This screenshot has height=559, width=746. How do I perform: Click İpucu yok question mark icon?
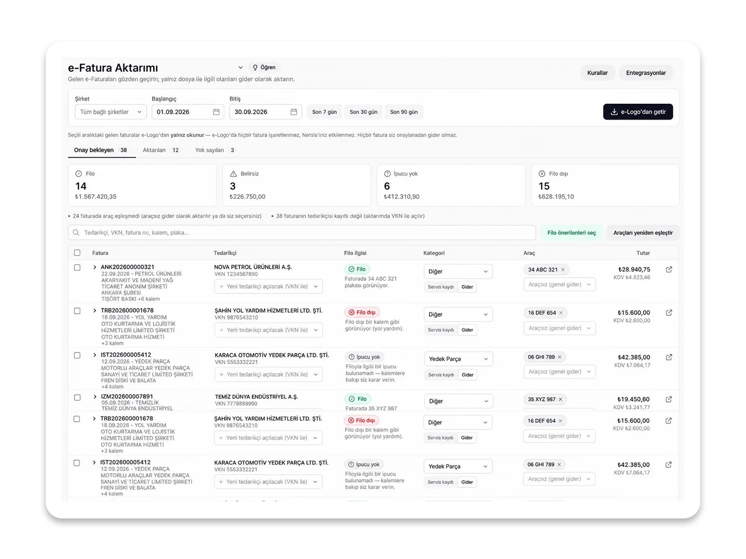[x=387, y=174]
